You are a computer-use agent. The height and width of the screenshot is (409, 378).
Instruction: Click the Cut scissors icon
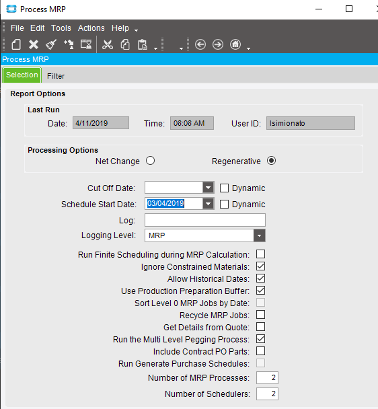tap(108, 44)
